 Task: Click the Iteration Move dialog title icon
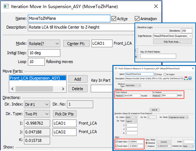[6, 6]
